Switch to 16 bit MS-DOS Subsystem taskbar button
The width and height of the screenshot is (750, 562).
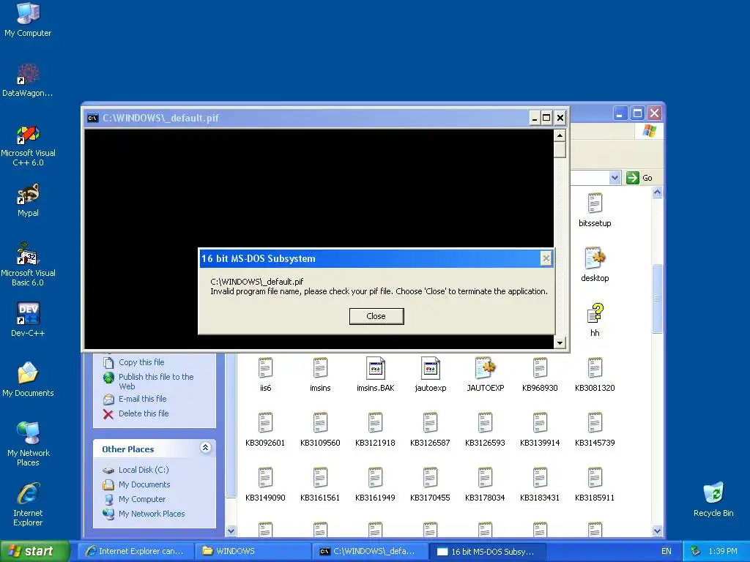click(488, 551)
